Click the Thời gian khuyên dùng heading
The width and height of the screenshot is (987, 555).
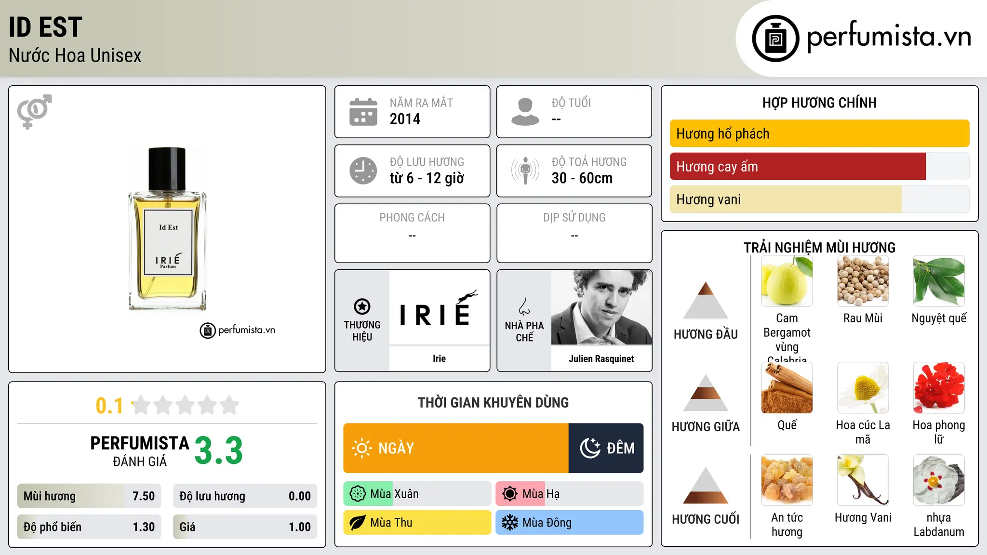[x=493, y=402]
